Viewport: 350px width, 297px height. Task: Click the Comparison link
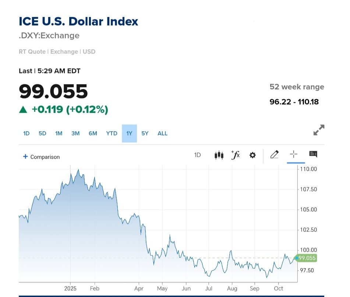pyautogui.click(x=45, y=157)
